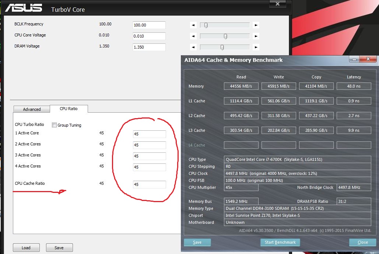The height and width of the screenshot is (254, 379).
Task: Click the ASUS logo
Action: [x=24, y=8]
